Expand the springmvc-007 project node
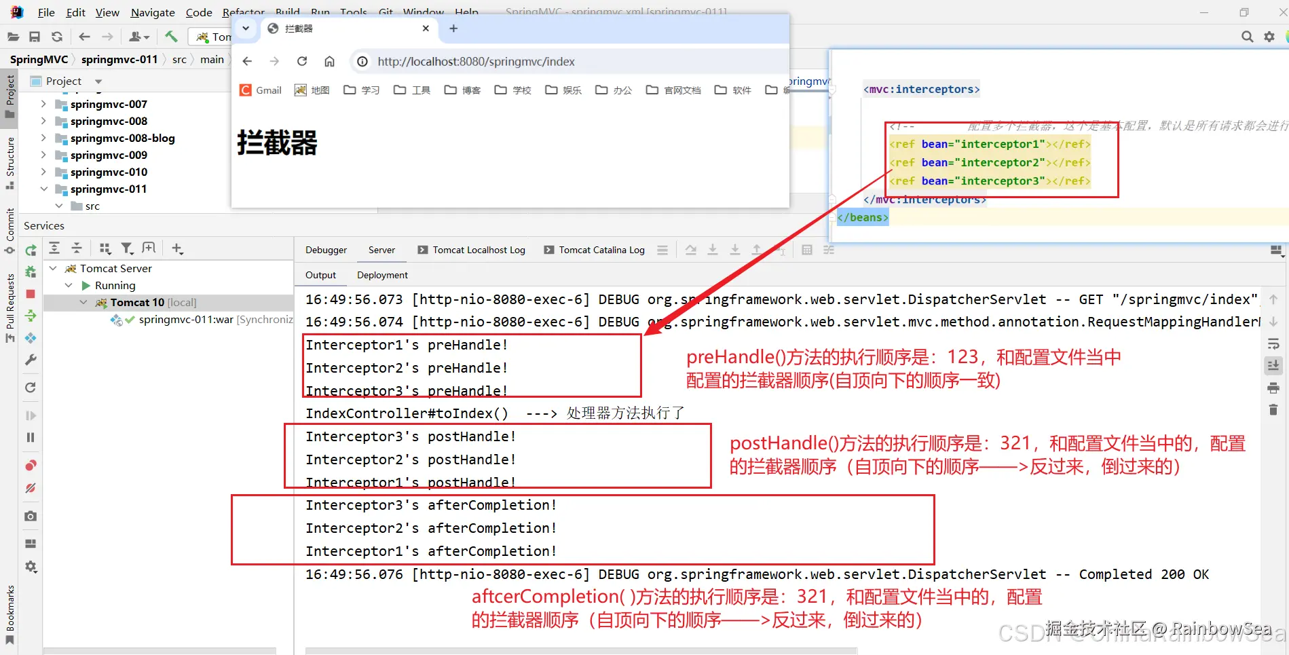Screen dimensions: 1289x655 click(43, 104)
